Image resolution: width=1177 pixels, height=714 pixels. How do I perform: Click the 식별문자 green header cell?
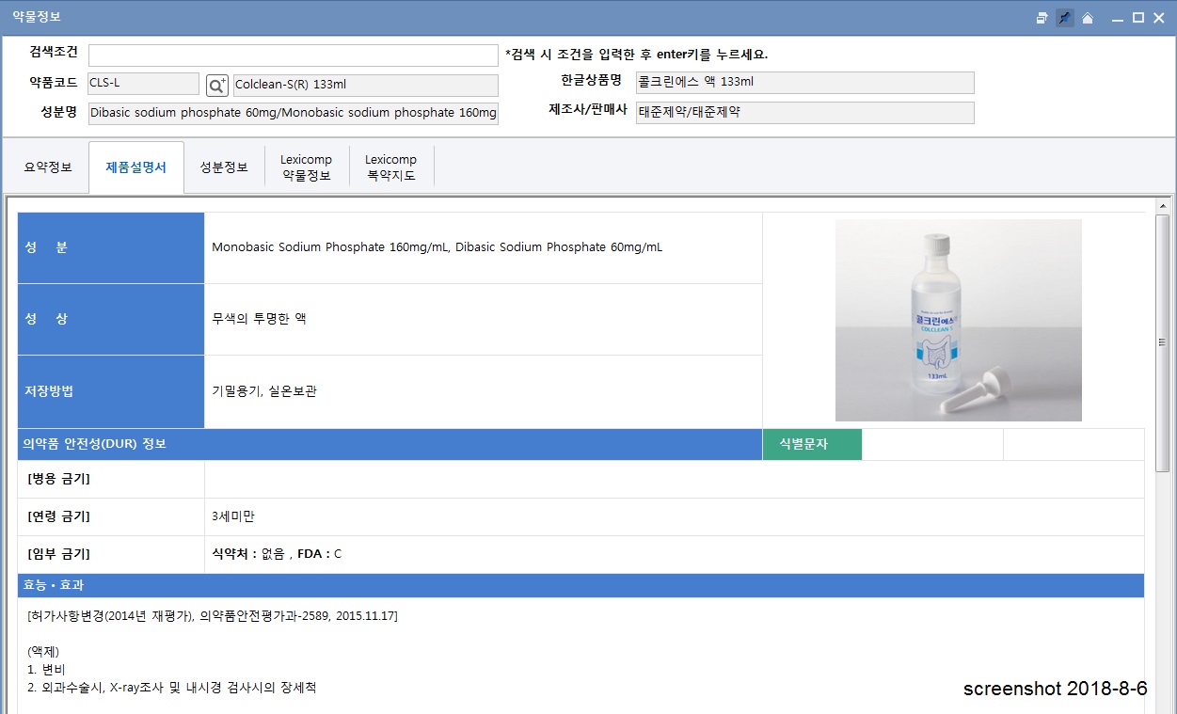812,444
